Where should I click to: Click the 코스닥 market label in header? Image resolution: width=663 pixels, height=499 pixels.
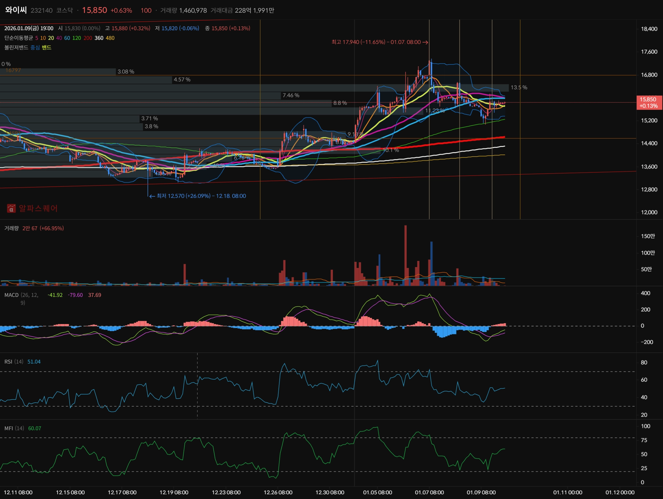(x=64, y=10)
